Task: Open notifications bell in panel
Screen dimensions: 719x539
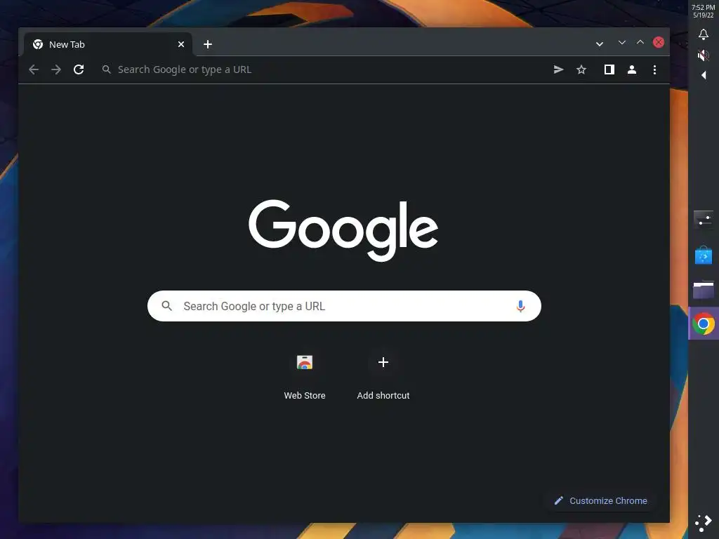Action: [704, 35]
